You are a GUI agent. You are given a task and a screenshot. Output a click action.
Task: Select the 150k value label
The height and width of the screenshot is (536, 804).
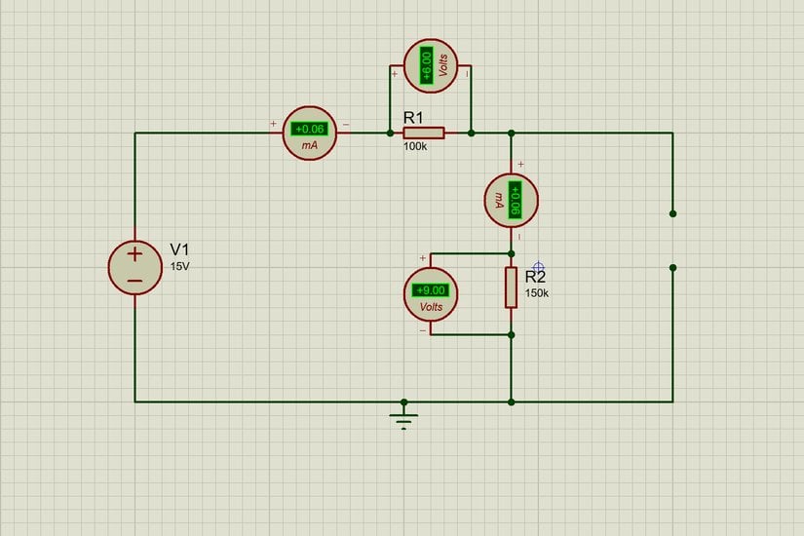(537, 292)
